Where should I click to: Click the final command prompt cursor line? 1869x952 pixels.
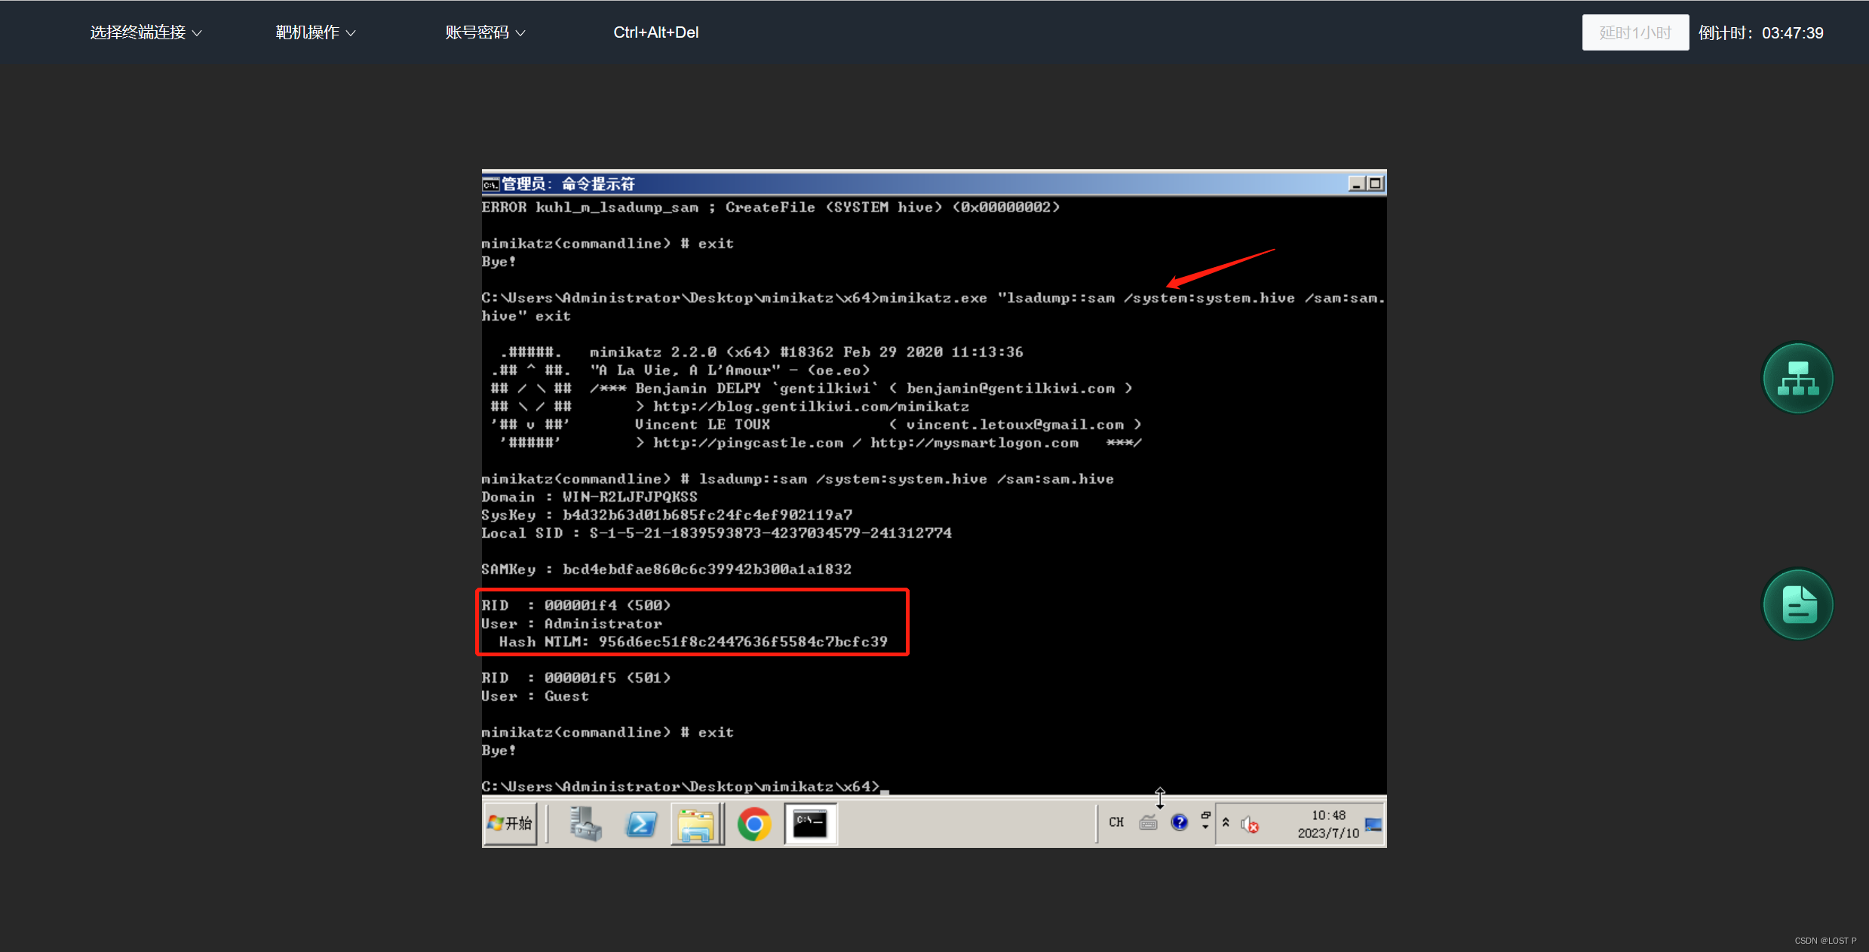coord(686,786)
